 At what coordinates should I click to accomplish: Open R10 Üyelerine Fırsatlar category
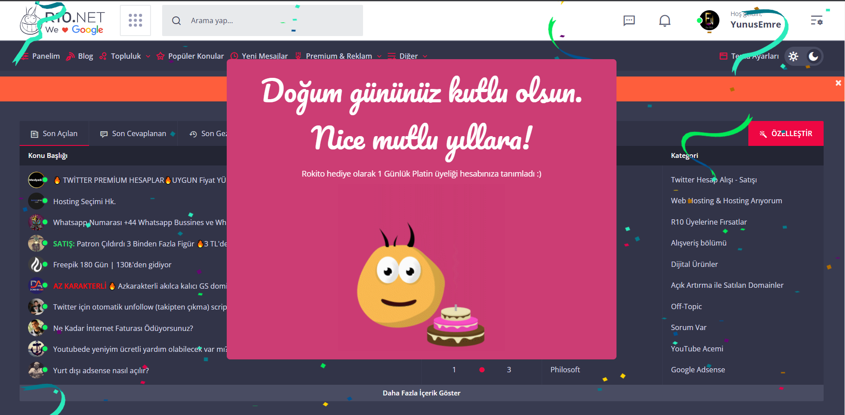[x=709, y=222]
